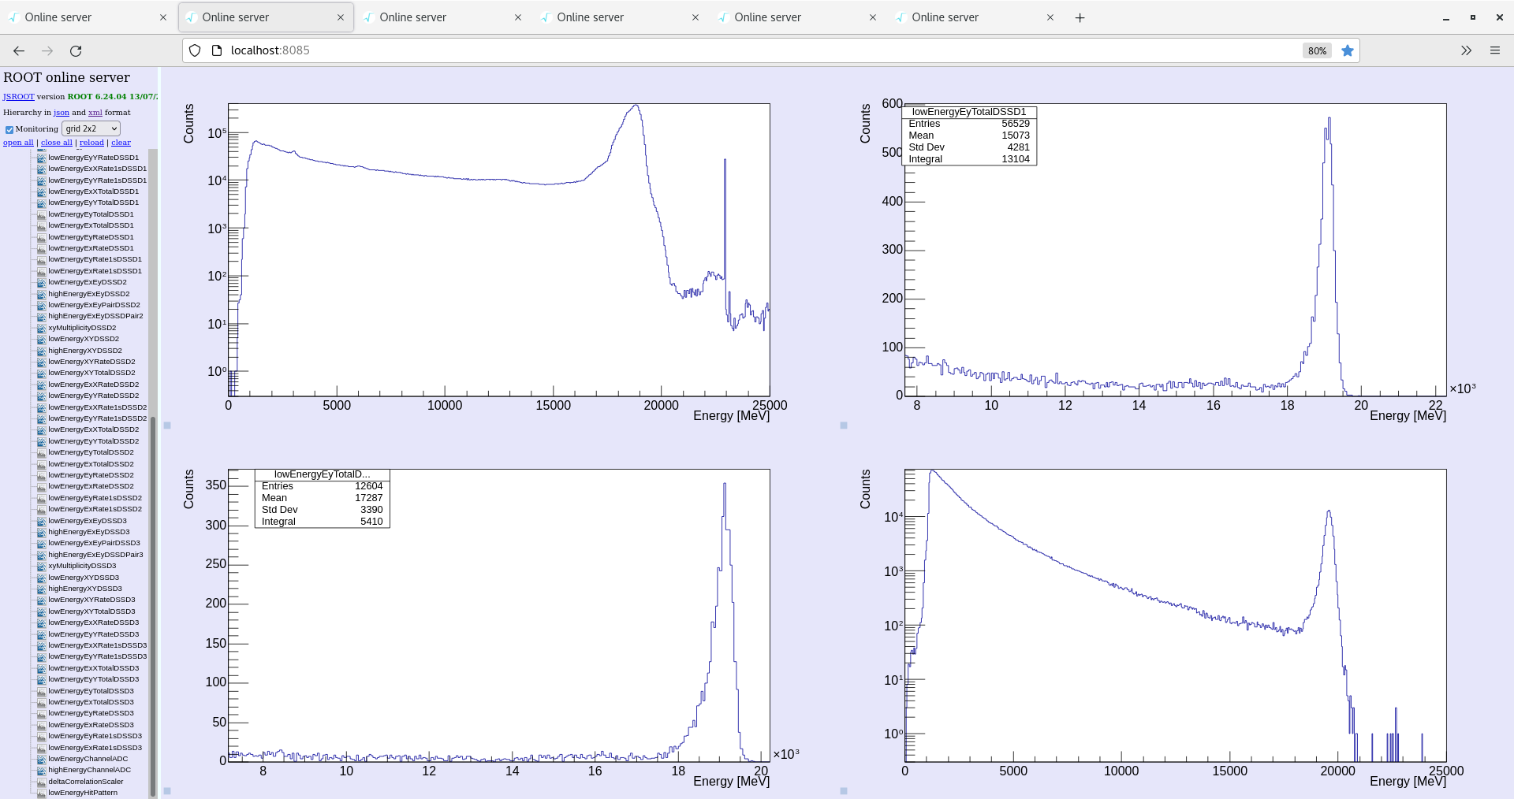Open the grid 2x2 layout dropdown
Viewport: 1514px width, 799px height.
tap(91, 128)
